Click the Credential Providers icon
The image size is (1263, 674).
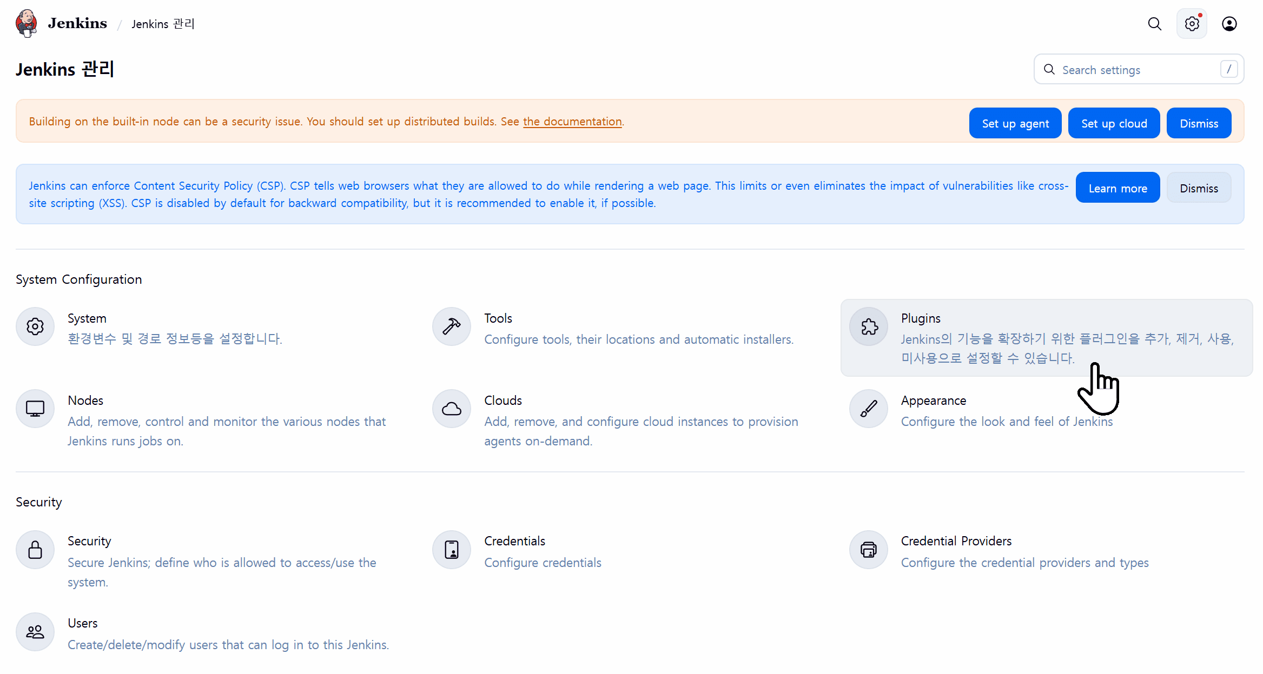pos(869,550)
